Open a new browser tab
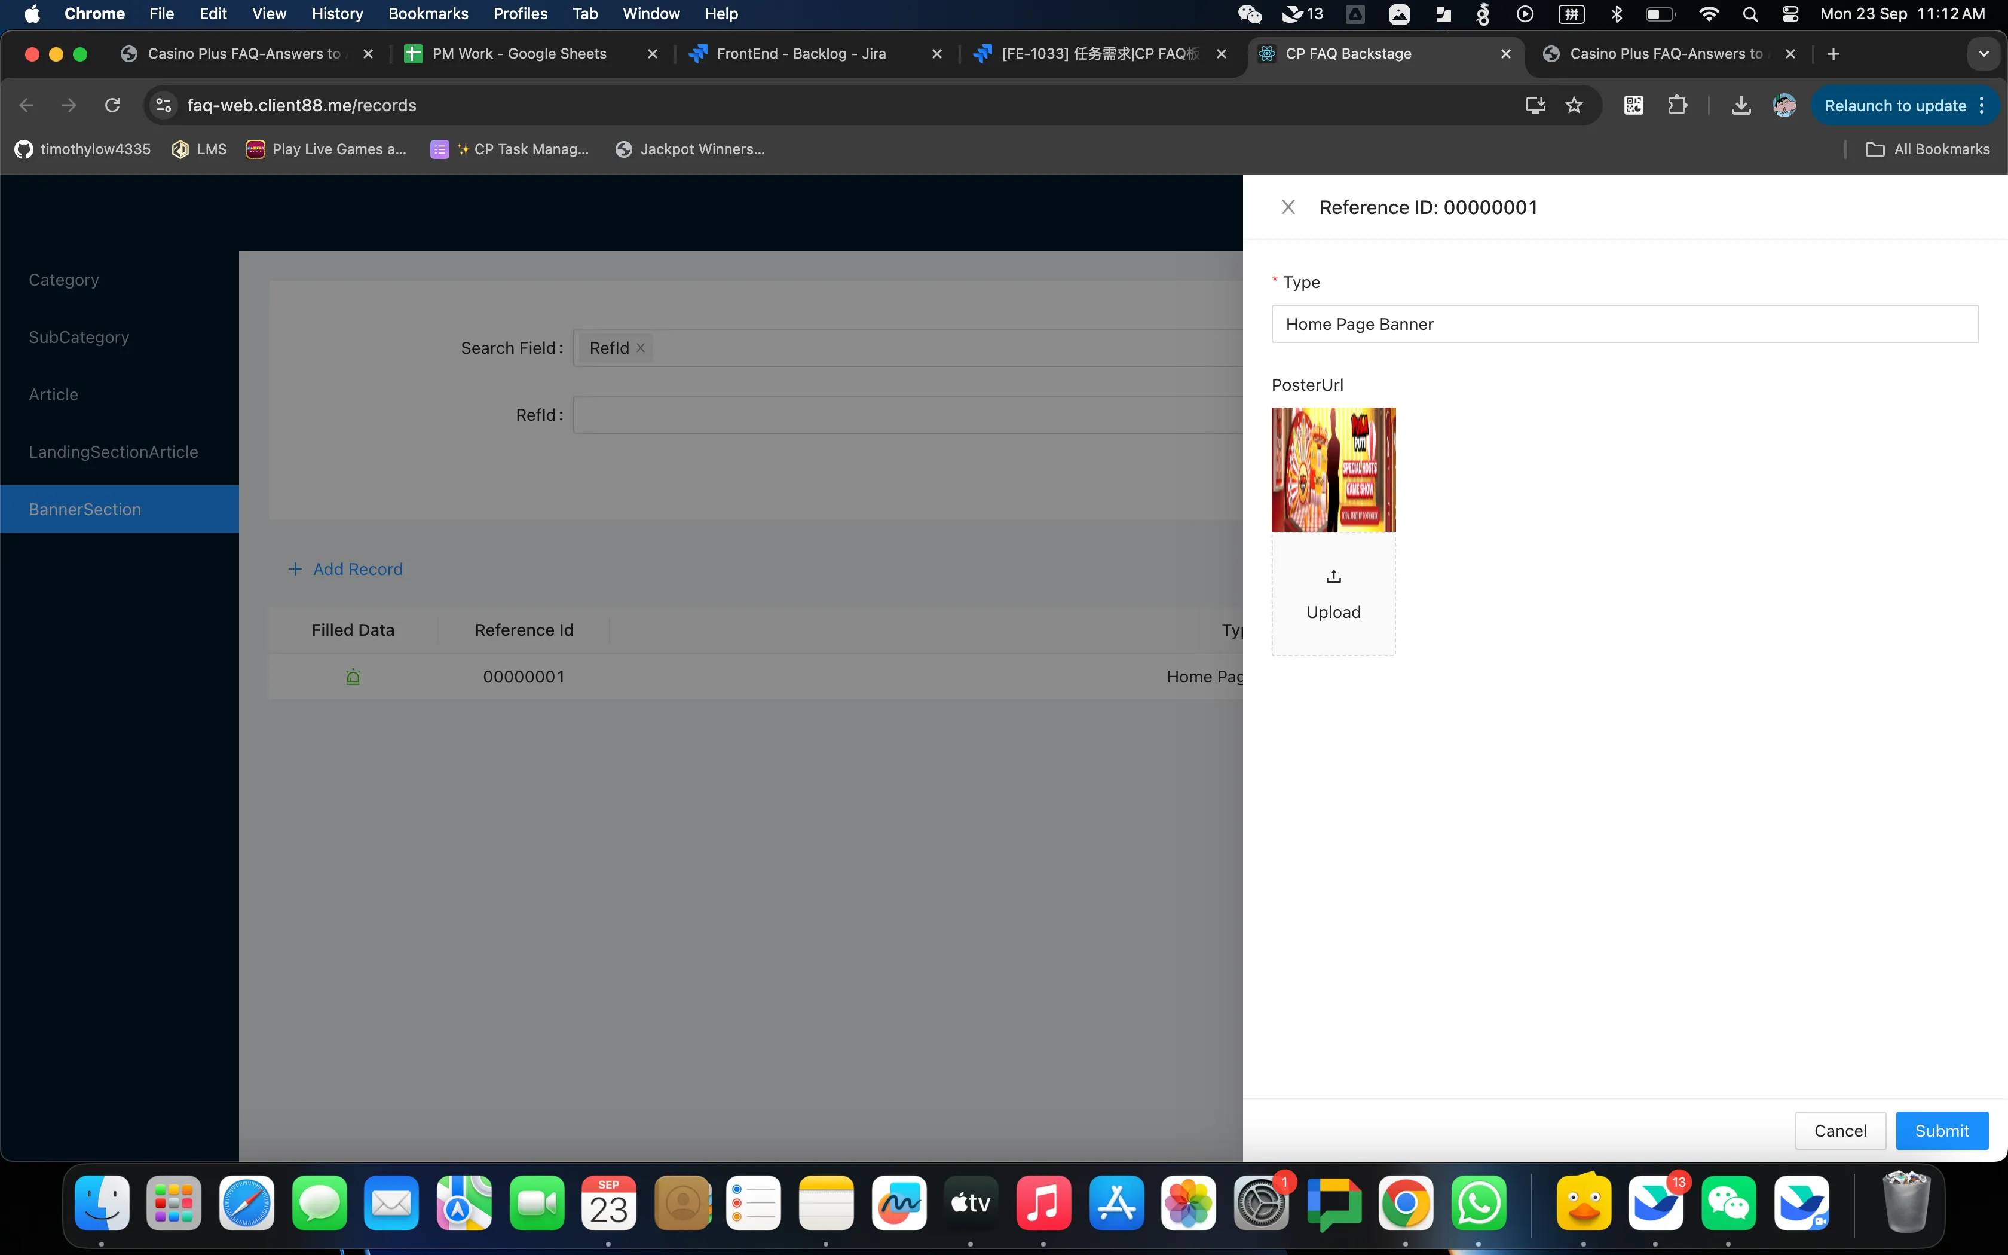This screenshot has height=1255, width=2008. tap(1833, 54)
